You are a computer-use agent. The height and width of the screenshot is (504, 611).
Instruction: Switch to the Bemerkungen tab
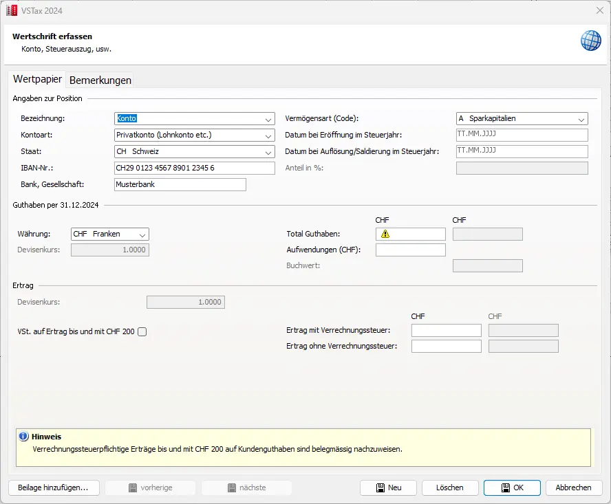(100, 80)
